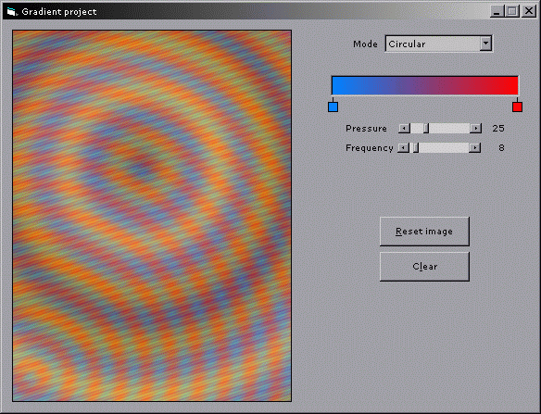Image resolution: width=541 pixels, height=414 pixels.
Task: Increase Pressure with the right arrow
Action: pyautogui.click(x=475, y=129)
